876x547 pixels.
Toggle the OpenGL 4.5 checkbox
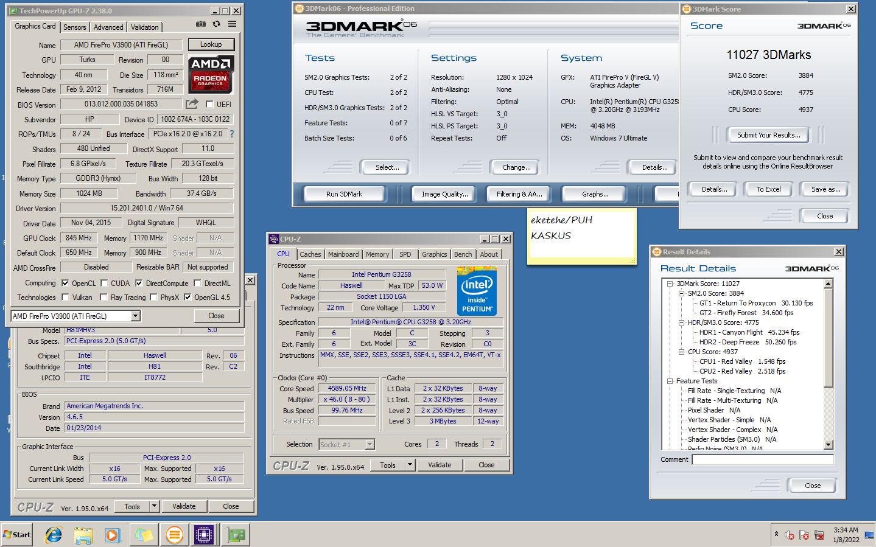(187, 297)
